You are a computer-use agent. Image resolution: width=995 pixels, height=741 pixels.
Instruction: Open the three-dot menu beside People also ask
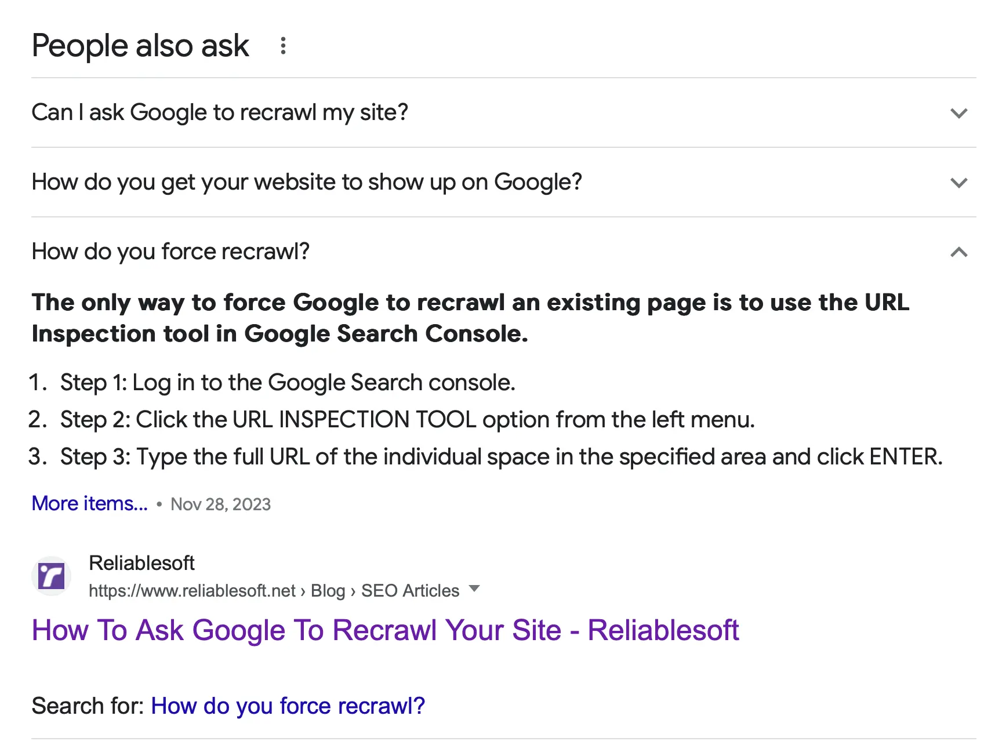(x=283, y=46)
